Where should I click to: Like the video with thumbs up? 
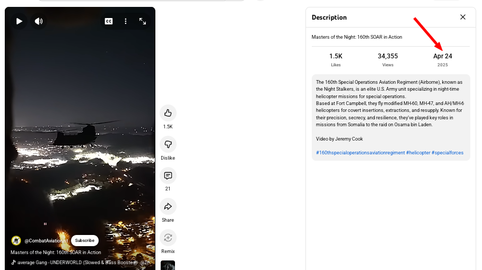[x=168, y=113]
